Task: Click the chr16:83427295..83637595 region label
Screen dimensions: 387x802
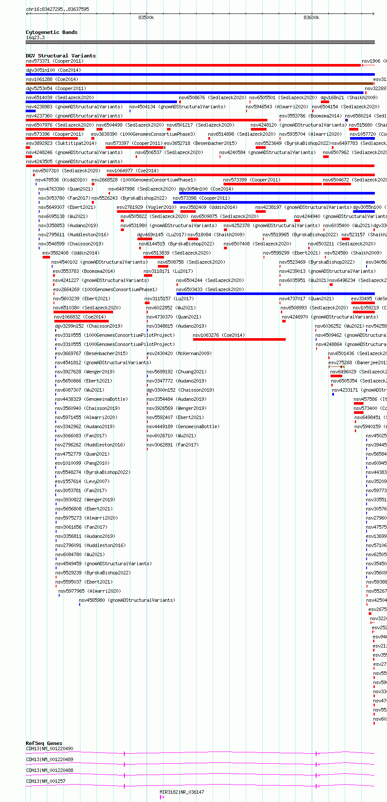Action: pyautogui.click(x=57, y=9)
